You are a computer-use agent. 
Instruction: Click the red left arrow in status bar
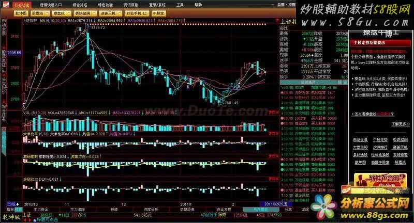25,220
